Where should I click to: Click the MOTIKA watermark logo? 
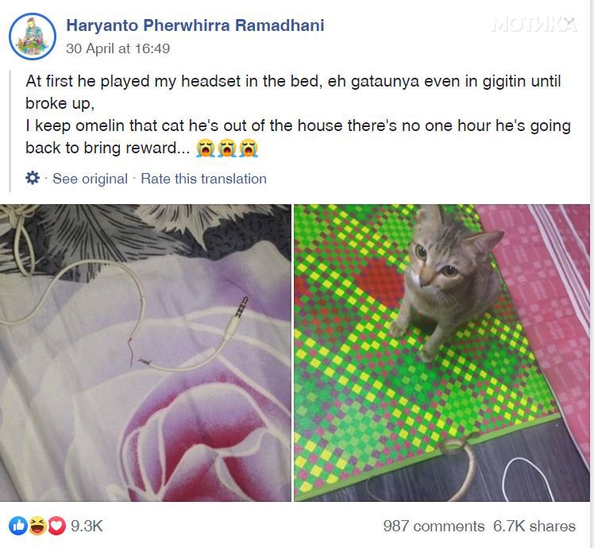(x=534, y=25)
